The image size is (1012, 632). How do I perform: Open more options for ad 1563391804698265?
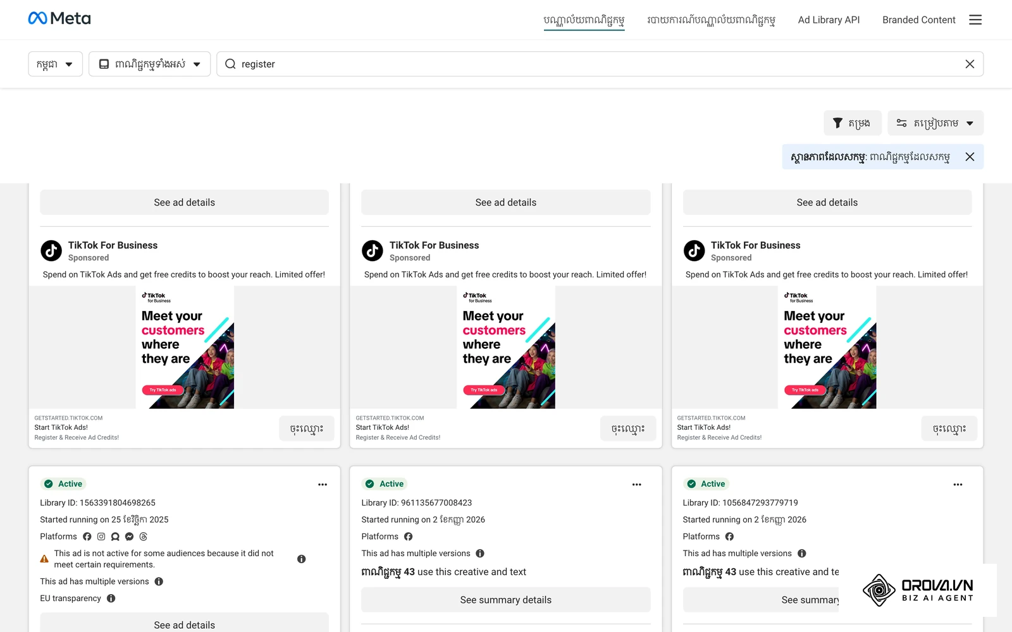(x=323, y=484)
